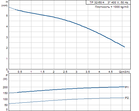
Task: Click the 3.5 tick on the Q axis
Action: (x=88, y=72)
